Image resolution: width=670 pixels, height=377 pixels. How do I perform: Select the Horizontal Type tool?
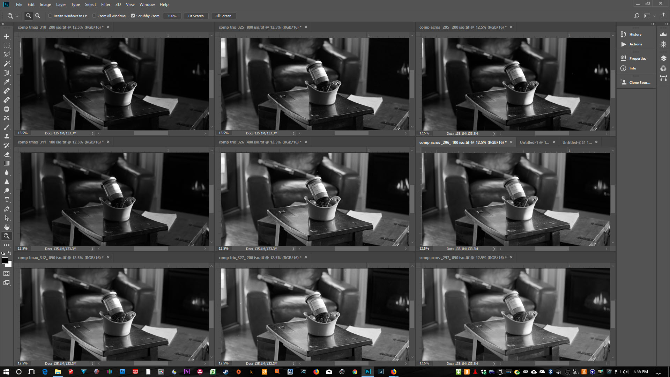(7, 200)
